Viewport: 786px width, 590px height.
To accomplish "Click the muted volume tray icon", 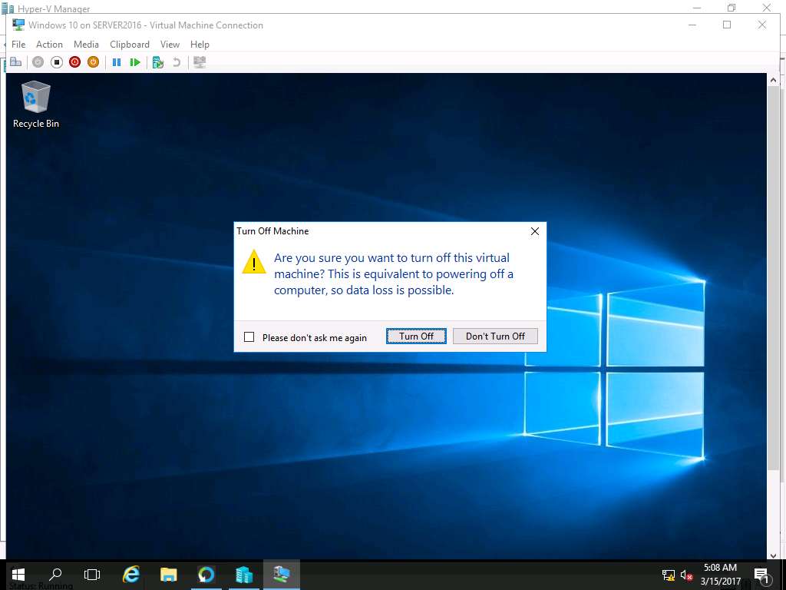I will pyautogui.click(x=686, y=575).
